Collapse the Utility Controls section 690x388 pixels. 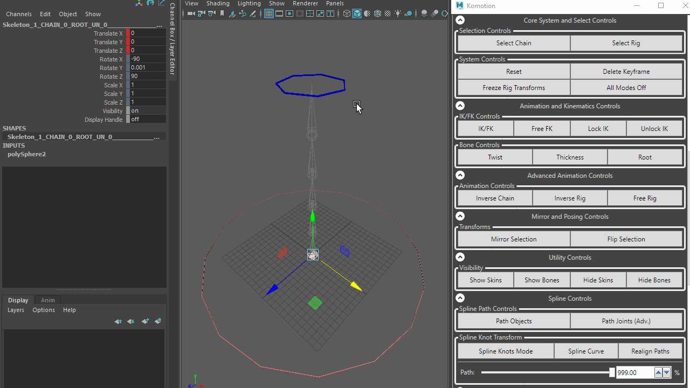click(460, 257)
